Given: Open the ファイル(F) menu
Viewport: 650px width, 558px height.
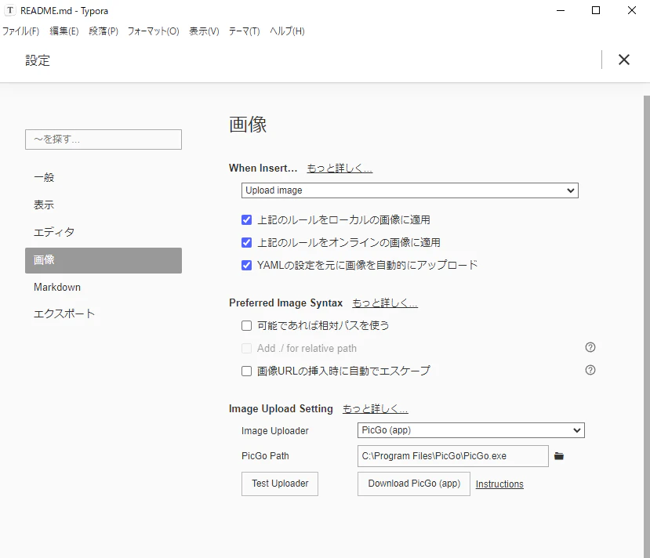Looking at the screenshot, I should [20, 31].
